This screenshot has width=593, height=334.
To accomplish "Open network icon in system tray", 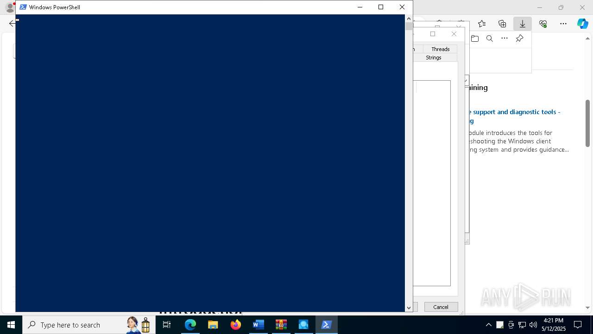I will click(x=522, y=325).
